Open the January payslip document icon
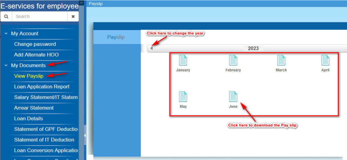Image resolution: width=347 pixels, height=160 pixels. [183, 60]
